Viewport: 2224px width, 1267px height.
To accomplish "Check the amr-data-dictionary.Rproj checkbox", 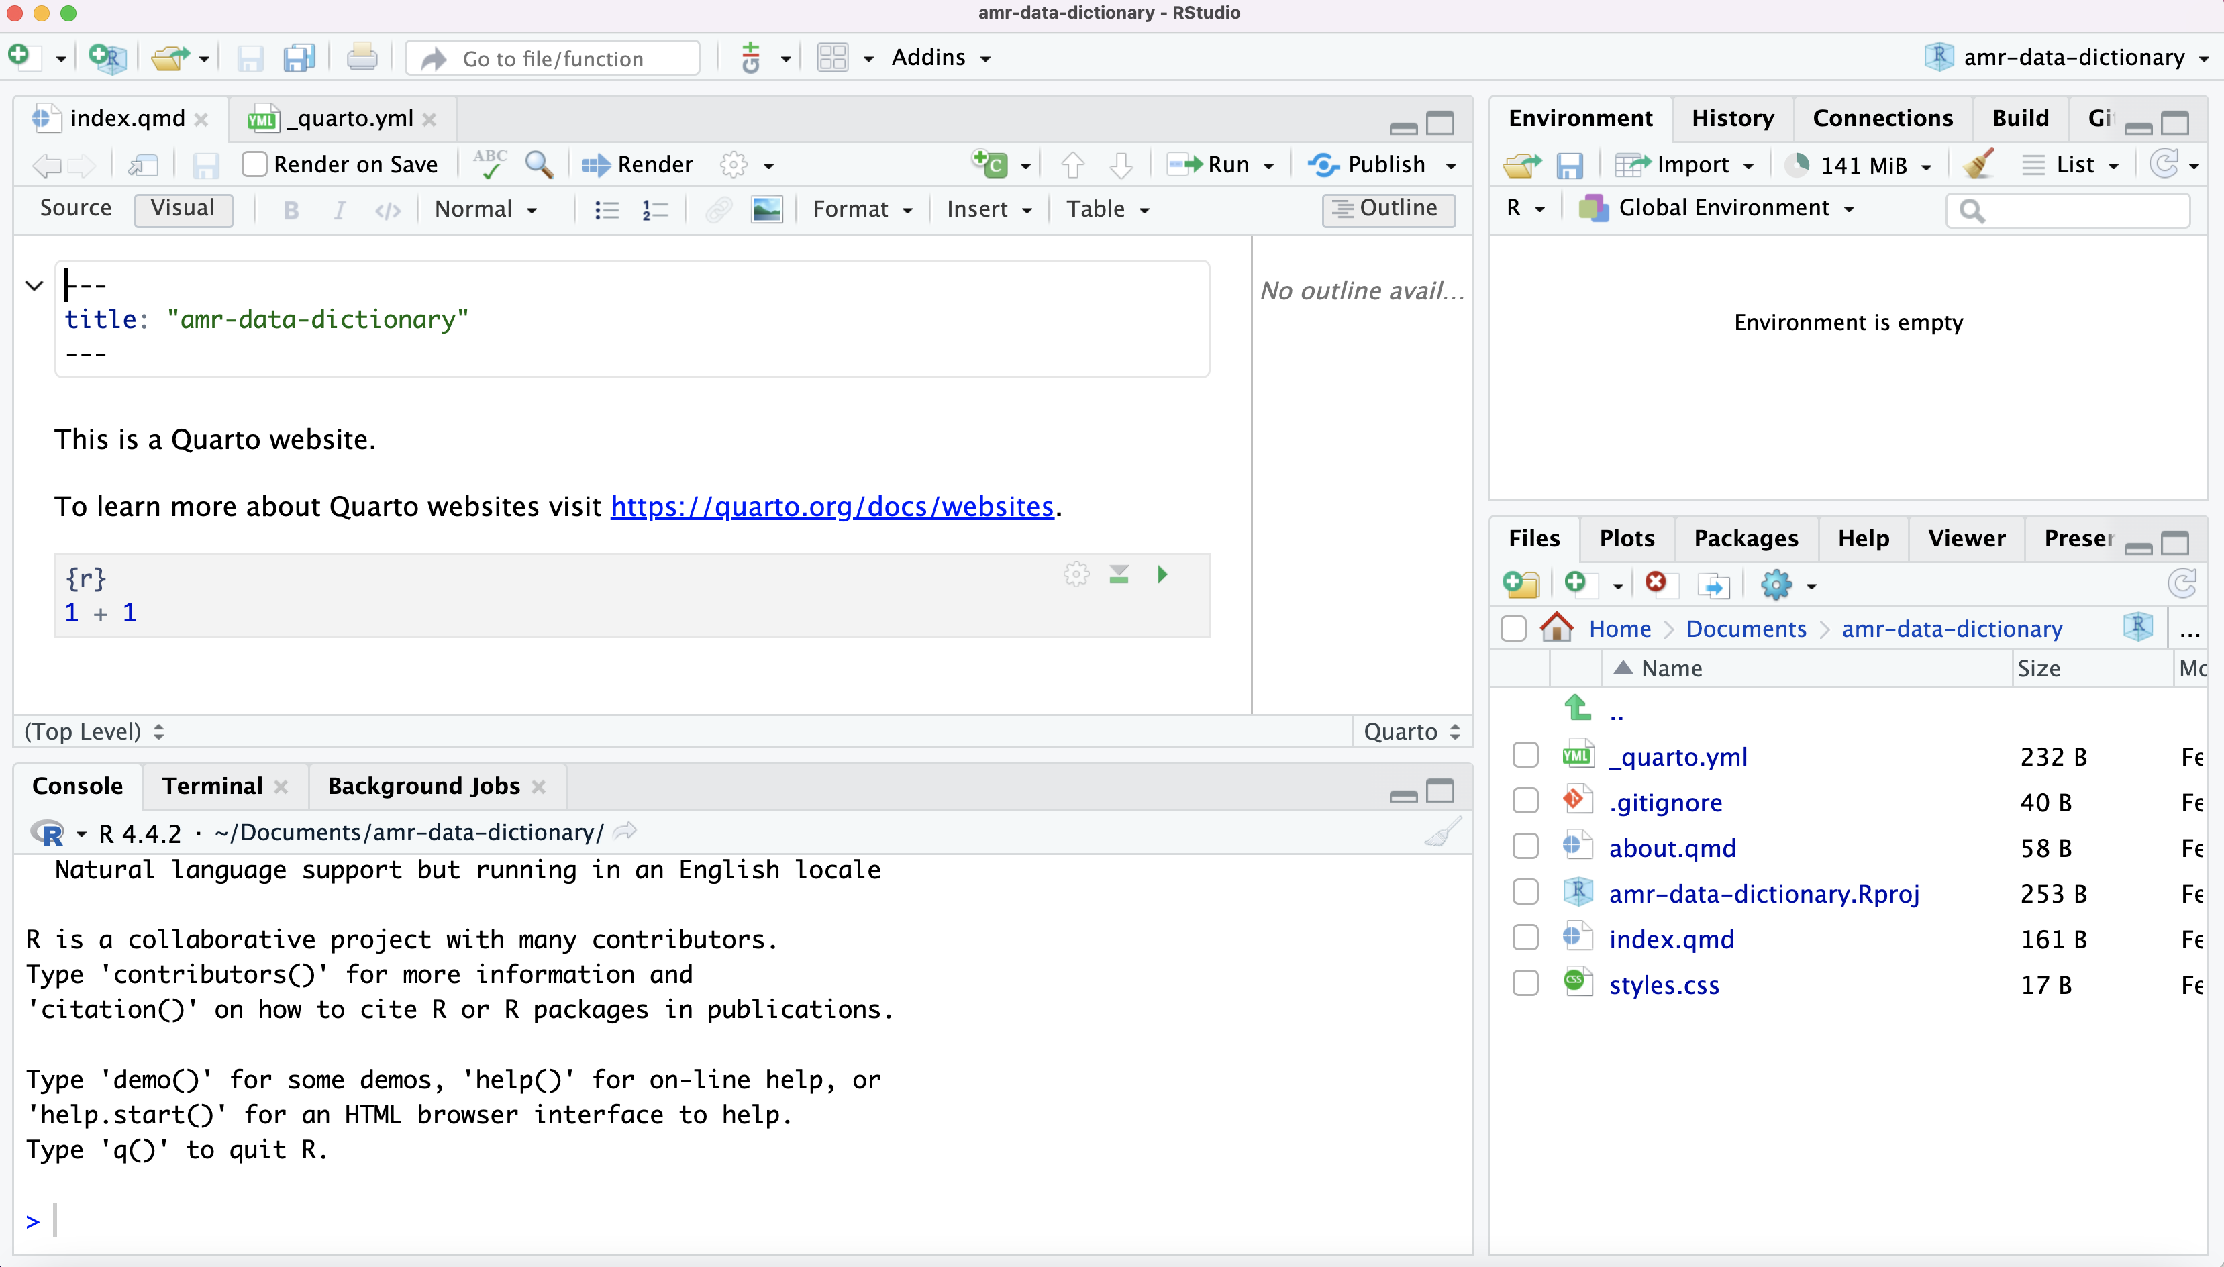I will point(1525,892).
